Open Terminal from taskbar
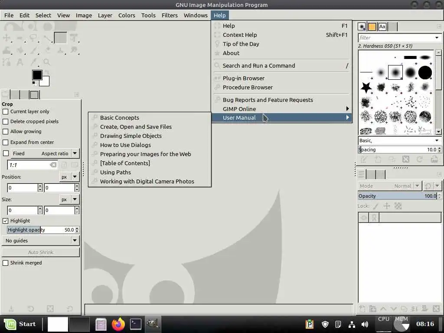 (x=135, y=324)
